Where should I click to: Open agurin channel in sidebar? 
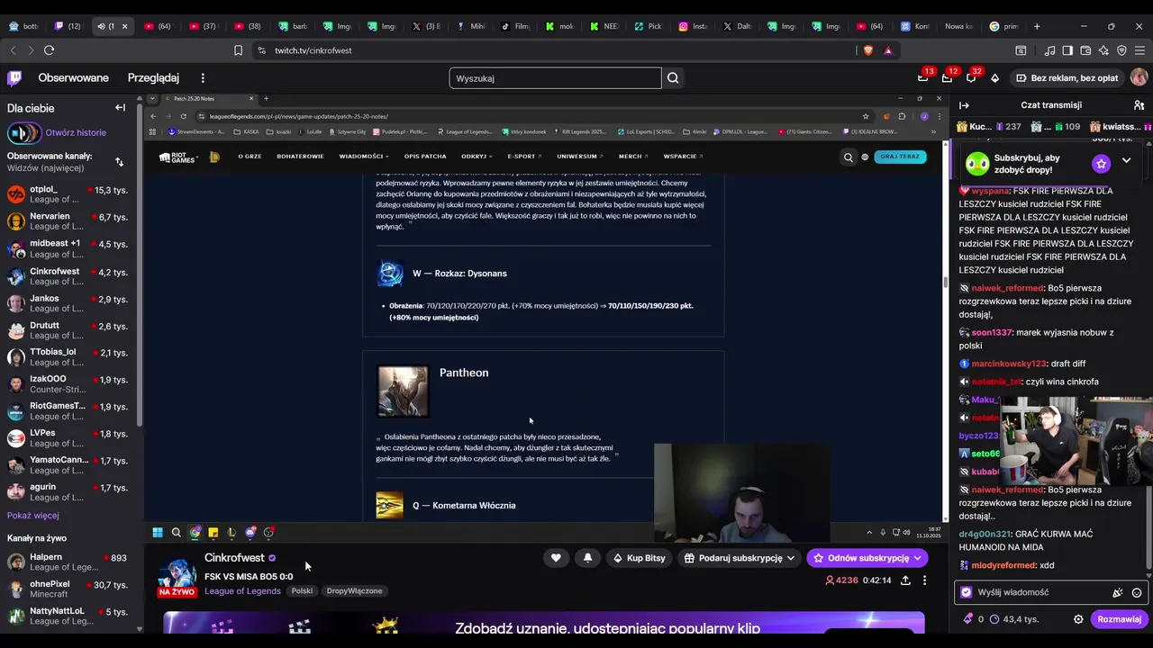click(x=70, y=491)
